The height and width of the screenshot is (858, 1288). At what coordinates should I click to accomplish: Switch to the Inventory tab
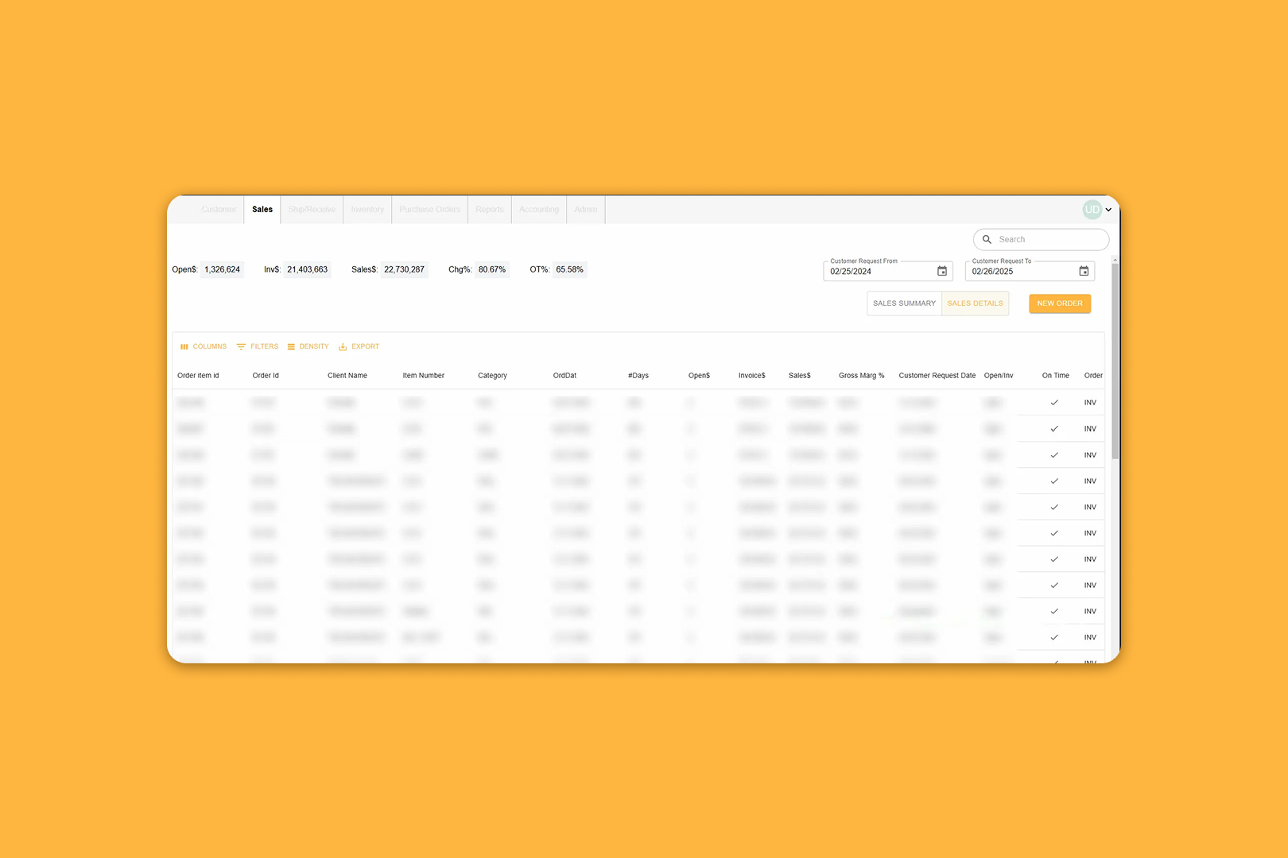pos(367,210)
